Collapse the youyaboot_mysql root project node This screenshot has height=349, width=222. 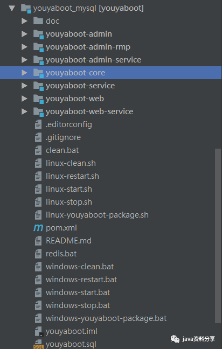(11, 9)
